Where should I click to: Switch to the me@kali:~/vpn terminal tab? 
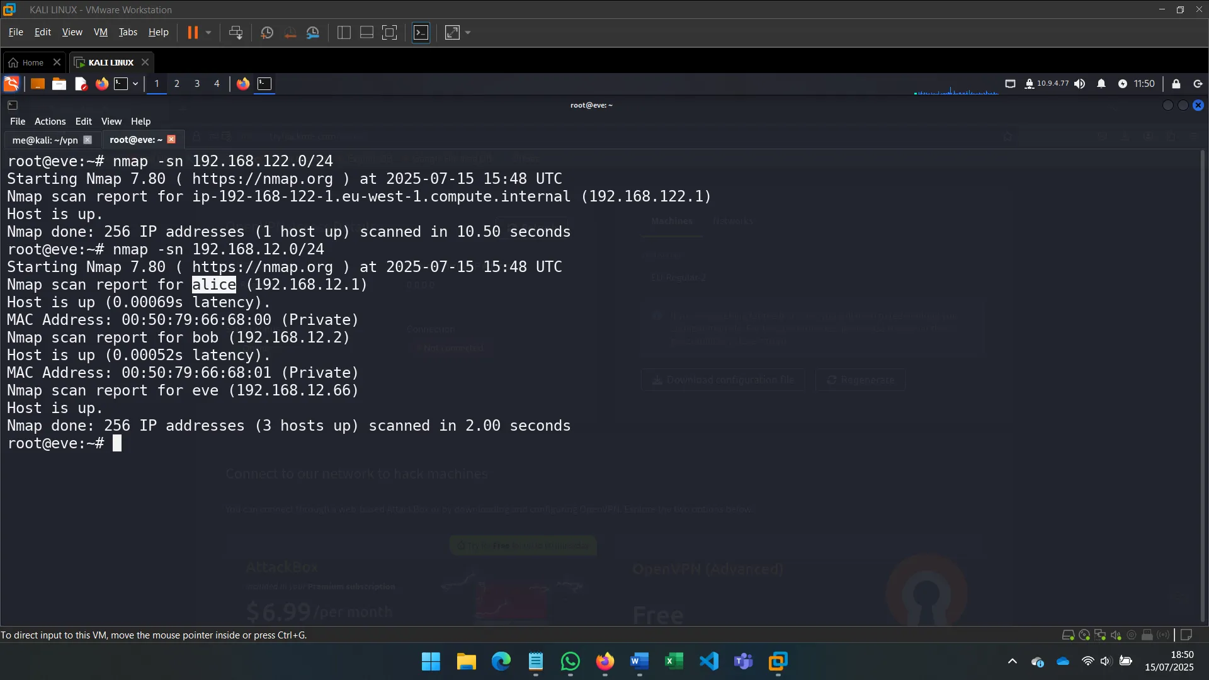[x=44, y=139]
